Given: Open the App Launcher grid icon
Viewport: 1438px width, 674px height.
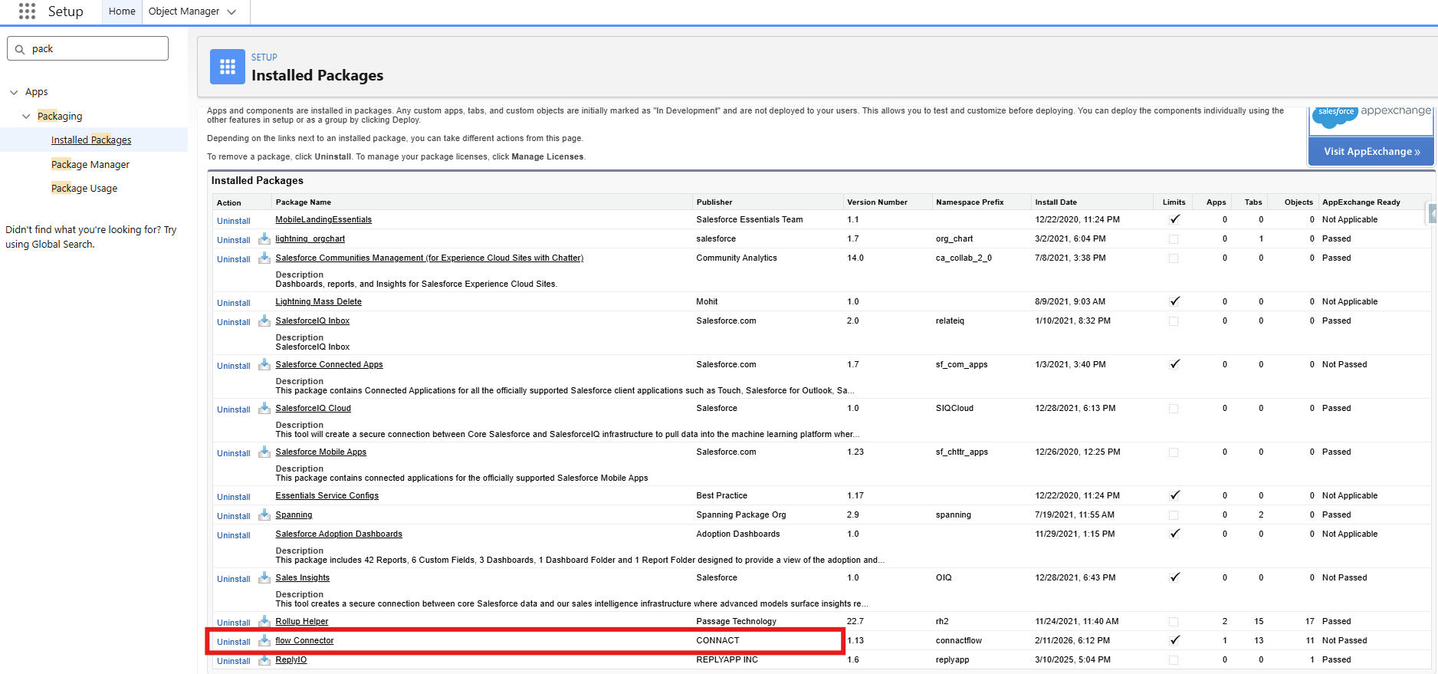Looking at the screenshot, I should pos(27,12).
